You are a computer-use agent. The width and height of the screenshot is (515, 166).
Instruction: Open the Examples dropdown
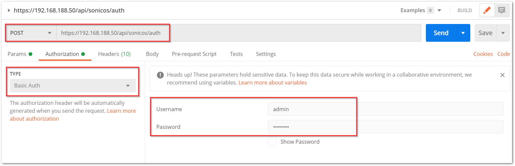pyautogui.click(x=421, y=11)
